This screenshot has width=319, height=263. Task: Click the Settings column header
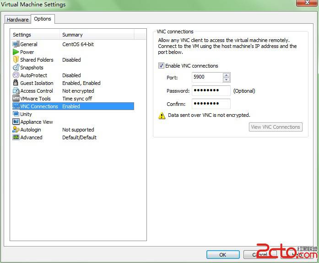(35, 35)
